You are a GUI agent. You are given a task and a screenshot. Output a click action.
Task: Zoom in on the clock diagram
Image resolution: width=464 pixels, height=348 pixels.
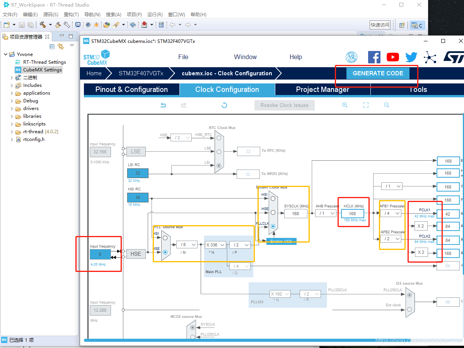(x=345, y=105)
